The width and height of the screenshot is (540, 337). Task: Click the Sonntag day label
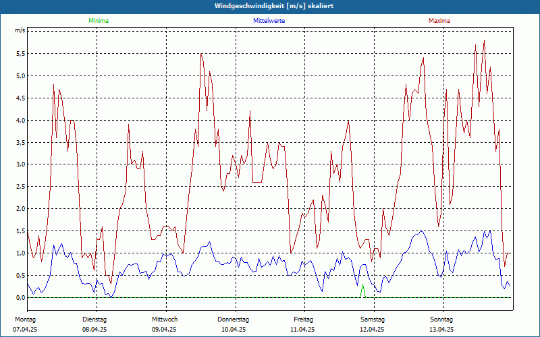pyautogui.click(x=441, y=319)
